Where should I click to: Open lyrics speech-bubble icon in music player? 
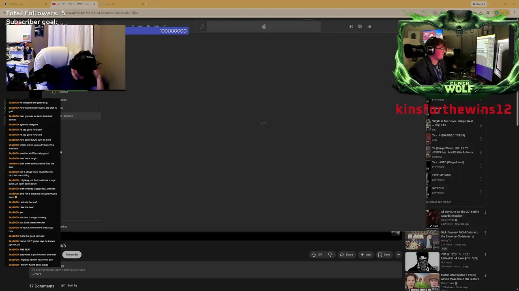click(x=360, y=27)
